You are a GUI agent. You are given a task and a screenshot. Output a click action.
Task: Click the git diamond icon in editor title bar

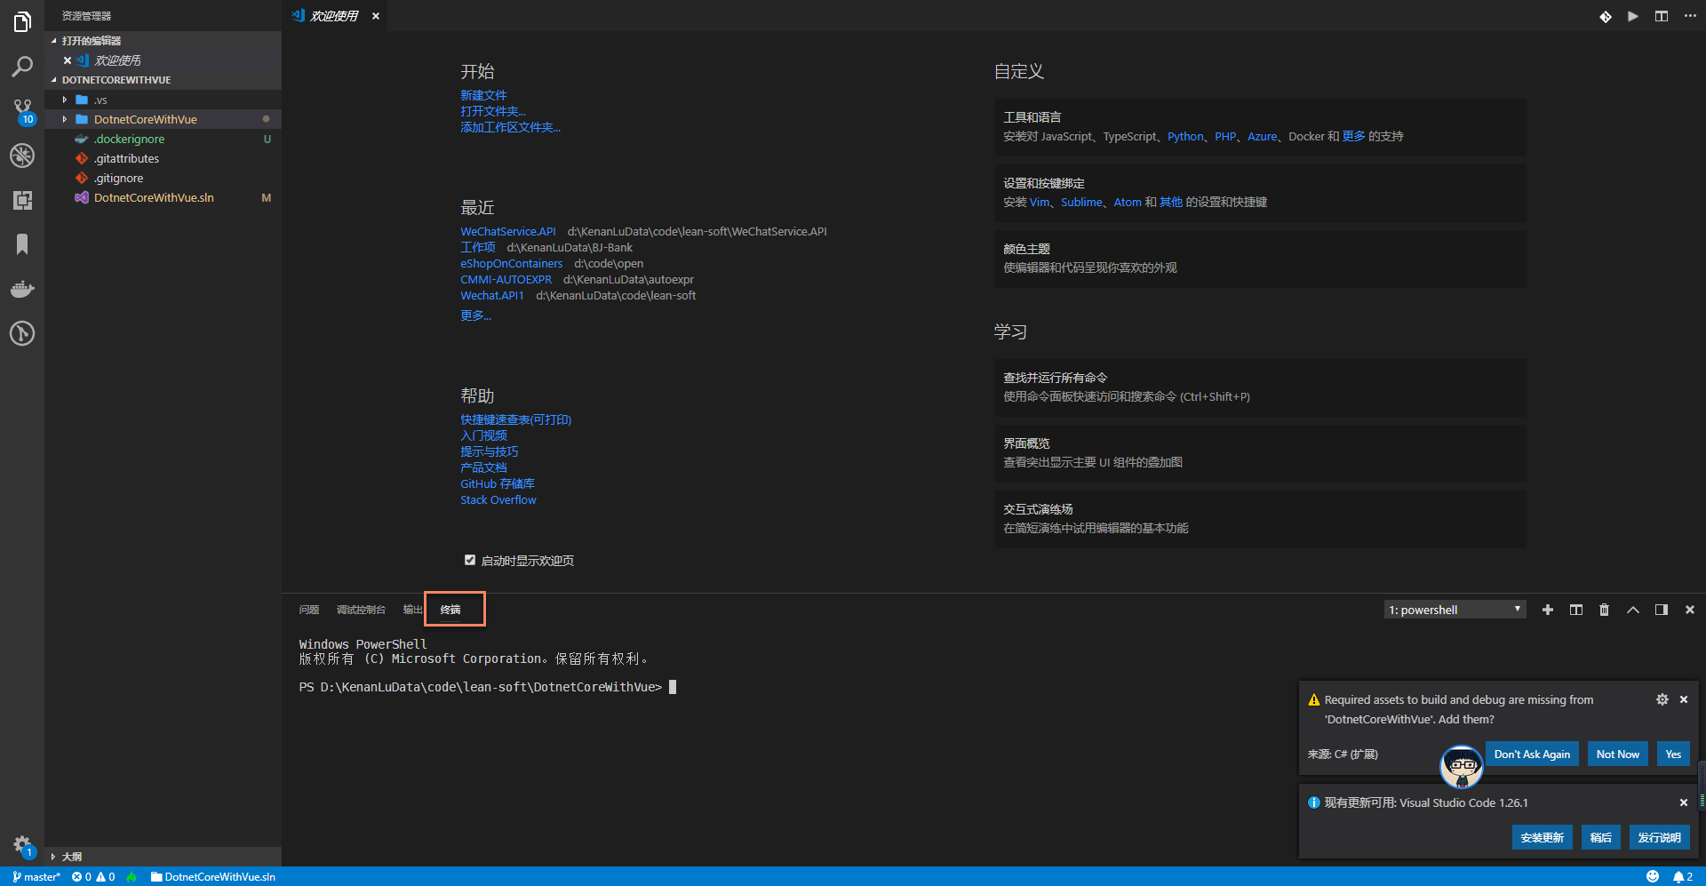click(x=1606, y=16)
